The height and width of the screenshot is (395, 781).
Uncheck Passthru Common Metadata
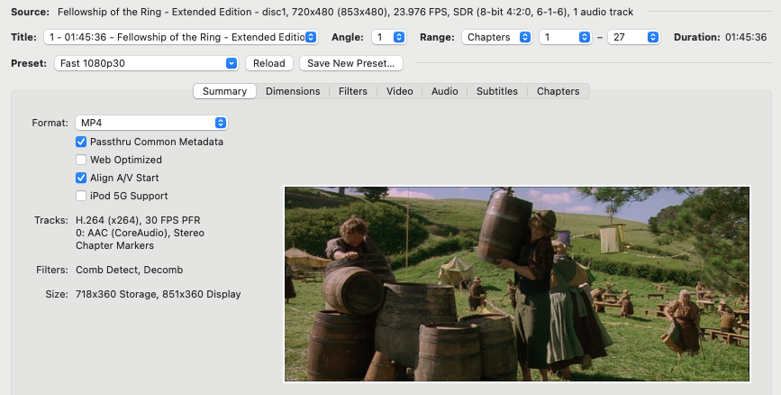pos(81,142)
